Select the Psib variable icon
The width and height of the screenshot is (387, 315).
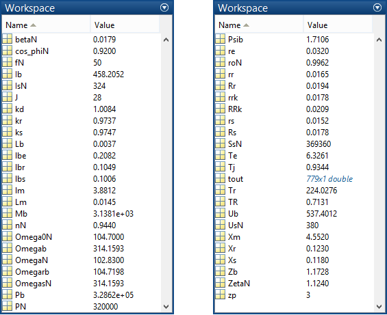coord(220,39)
